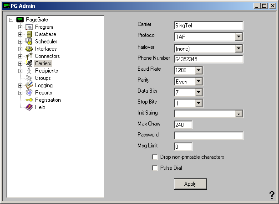Screen dimensions: 279x204
Task: Click the PageGate pager icon in tree
Action: pyautogui.click(x=20, y=20)
